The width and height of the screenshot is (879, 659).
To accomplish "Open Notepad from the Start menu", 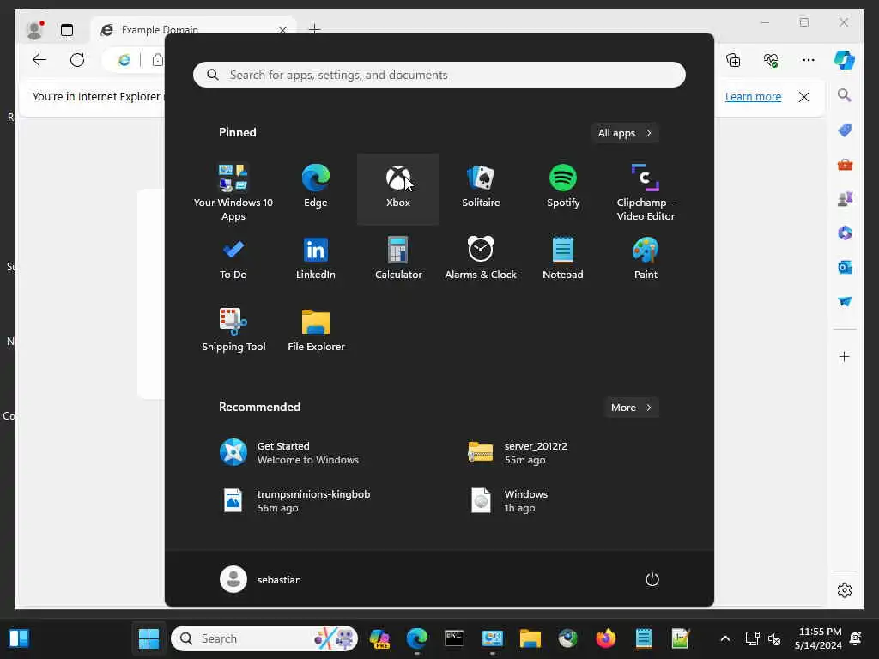I will click(x=563, y=259).
